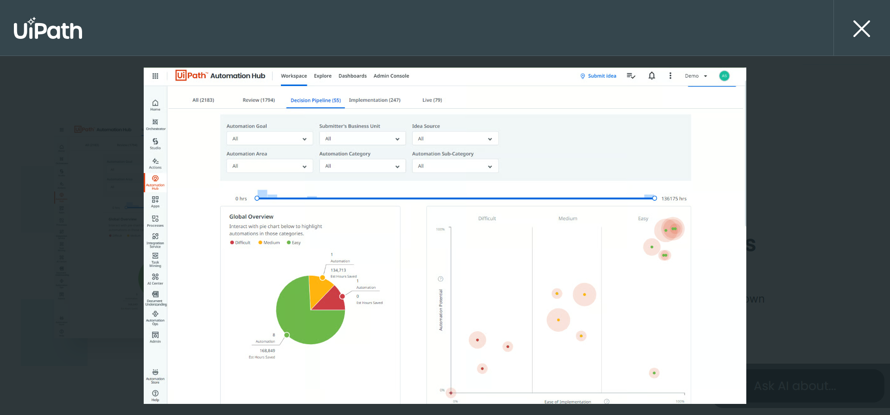The image size is (890, 415).
Task: Open the apps grid launcher icon
Action: click(155, 76)
